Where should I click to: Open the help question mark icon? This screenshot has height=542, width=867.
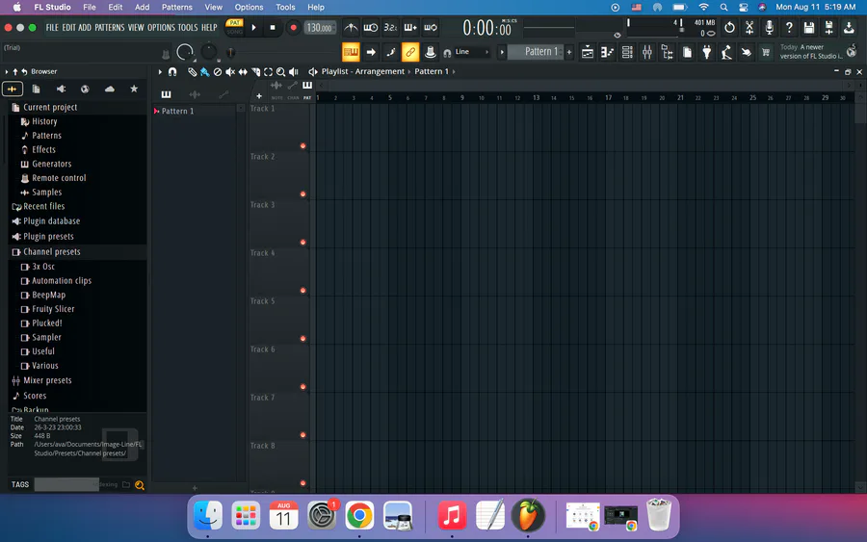[x=789, y=28]
